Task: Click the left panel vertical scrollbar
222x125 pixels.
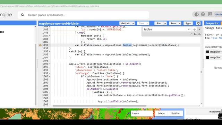Action: click(35, 74)
